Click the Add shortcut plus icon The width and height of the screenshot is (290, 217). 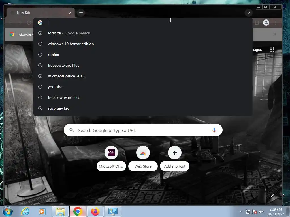click(174, 153)
